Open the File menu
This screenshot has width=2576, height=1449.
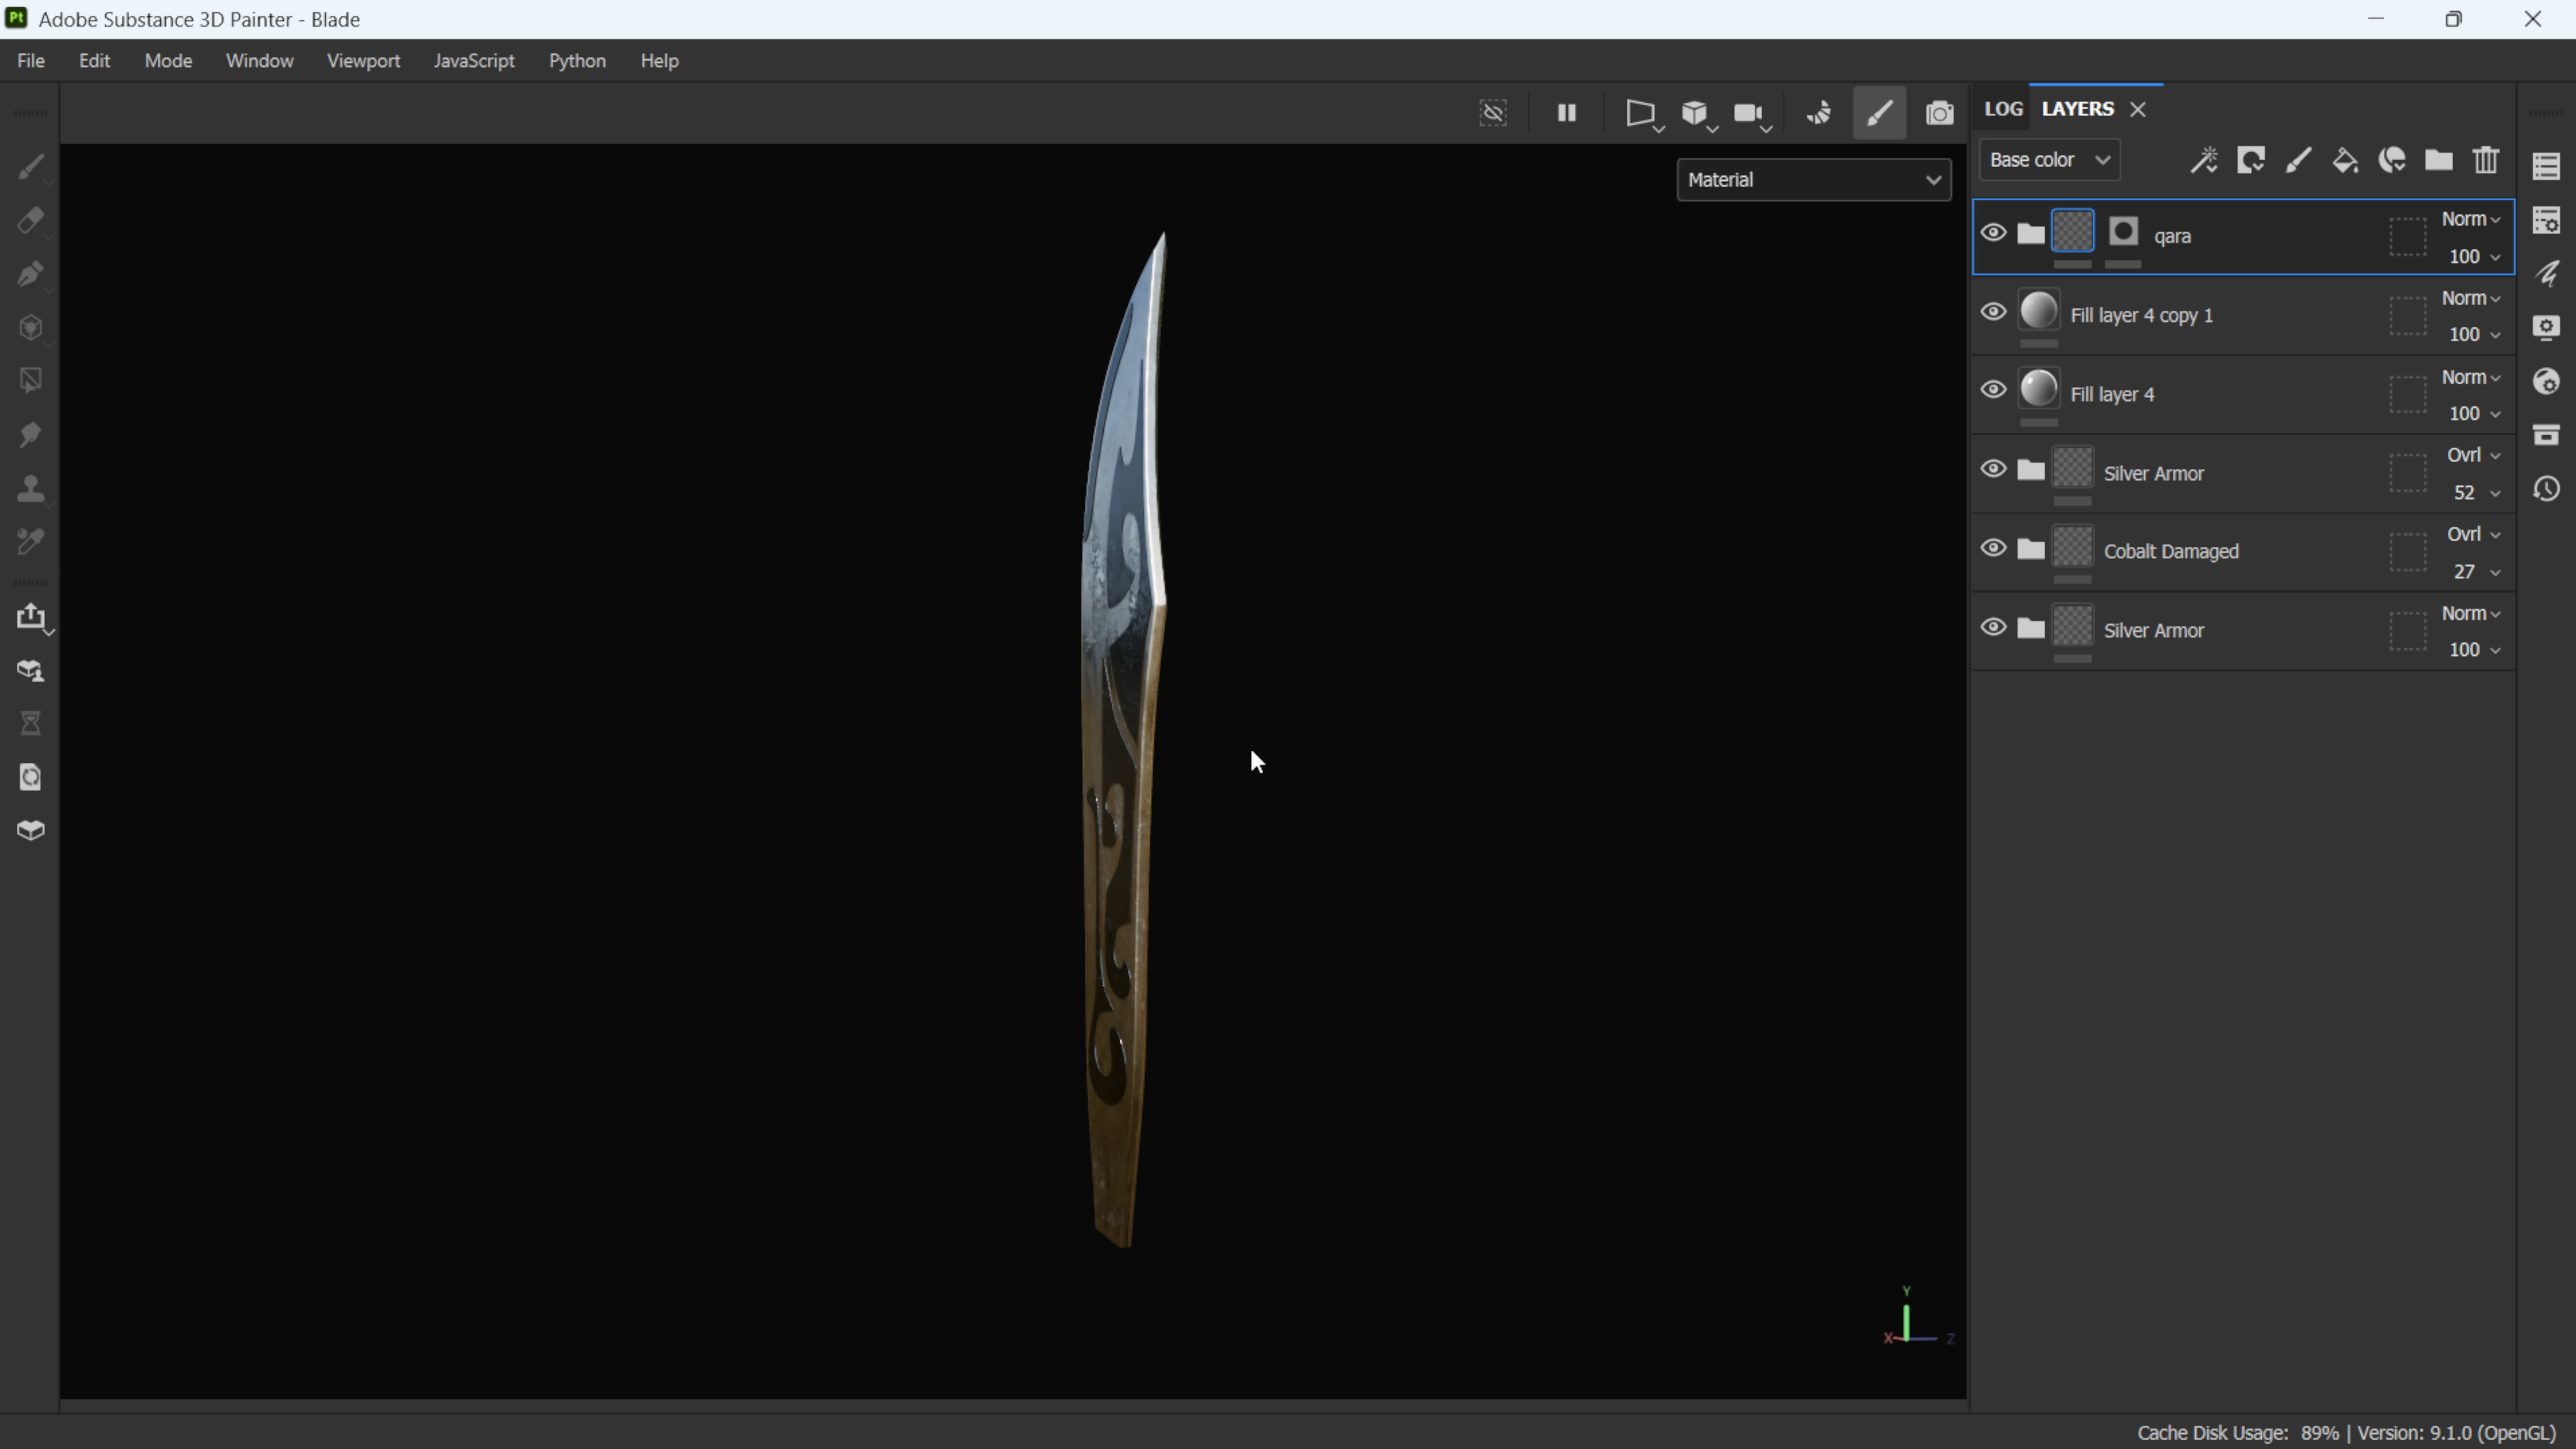[31, 61]
